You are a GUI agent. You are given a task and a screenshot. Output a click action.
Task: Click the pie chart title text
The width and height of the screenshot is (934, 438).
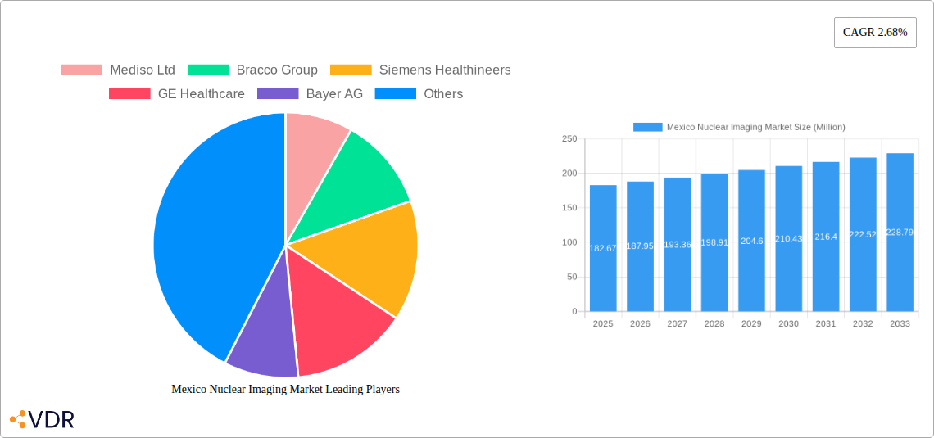(285, 389)
